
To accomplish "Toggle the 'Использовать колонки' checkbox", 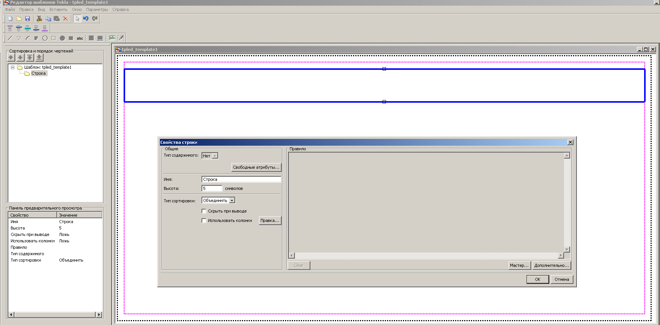I will [x=204, y=220].
